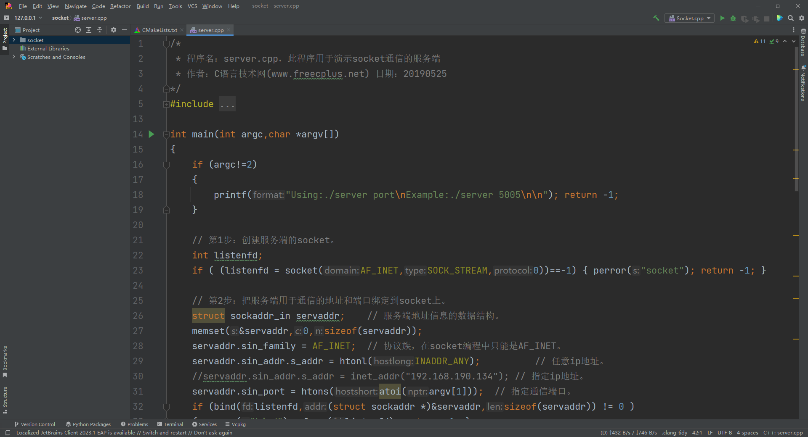Open the Refactor menu
Viewport: 808px width, 437px height.
click(120, 6)
